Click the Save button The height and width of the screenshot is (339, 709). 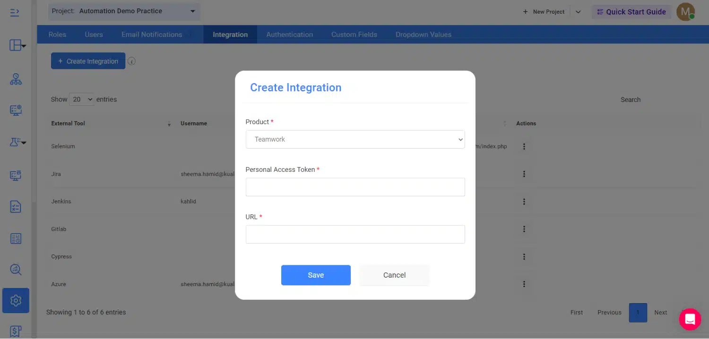click(316, 275)
